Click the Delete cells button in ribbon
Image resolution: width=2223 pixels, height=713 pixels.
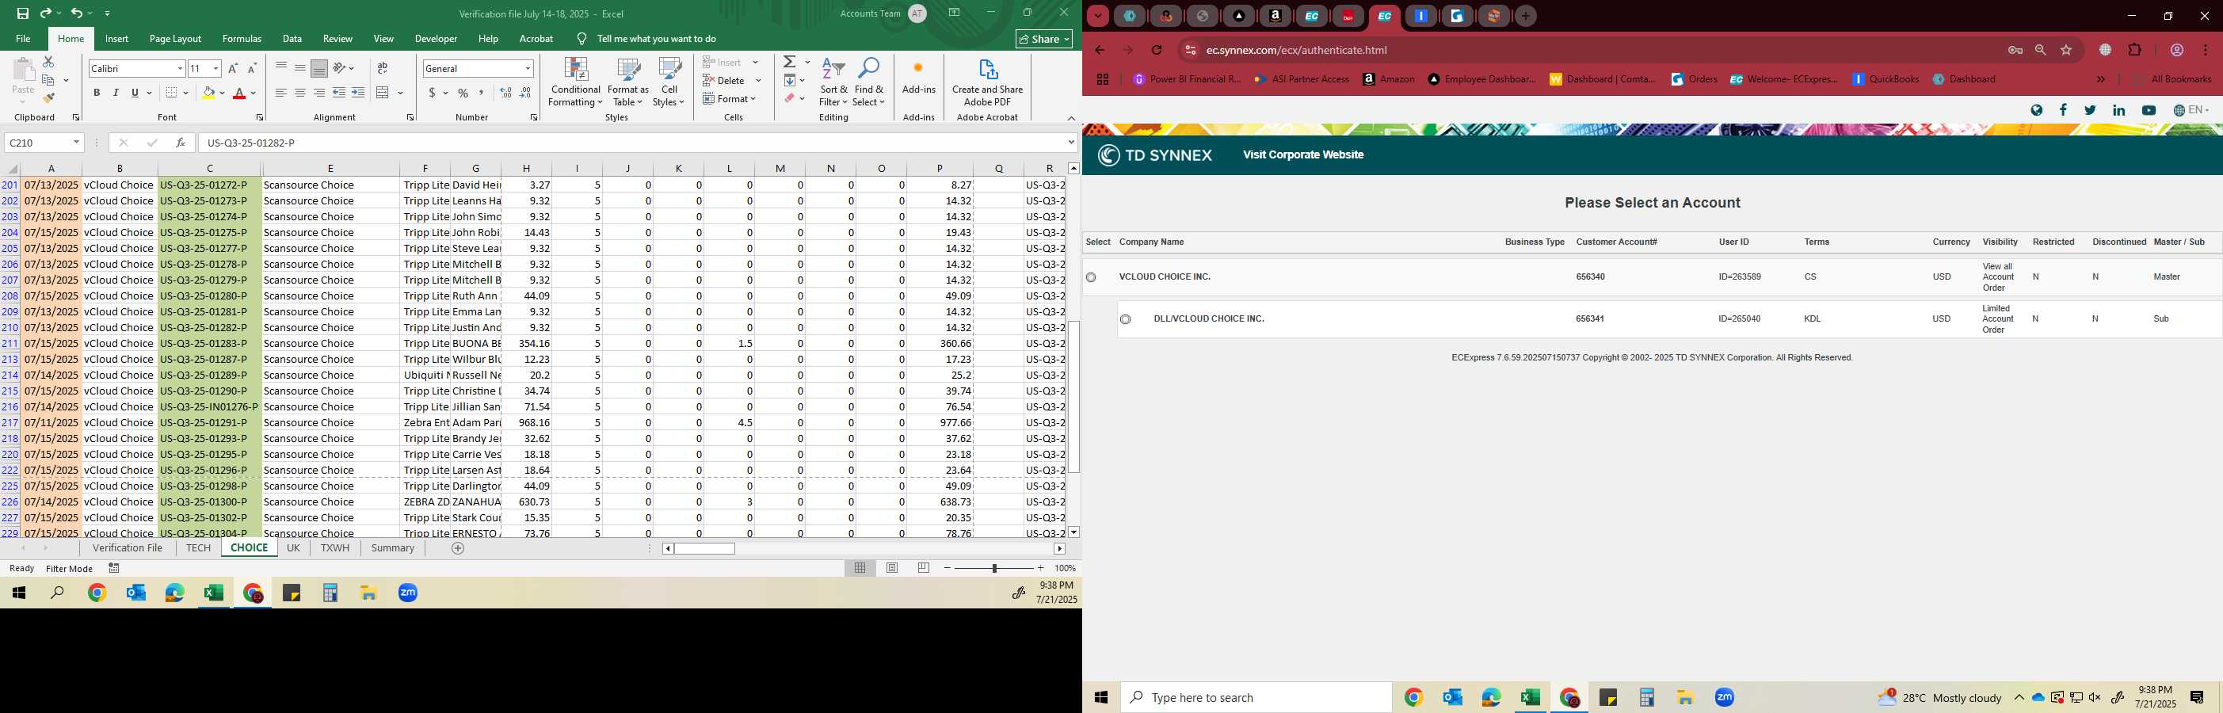[725, 80]
